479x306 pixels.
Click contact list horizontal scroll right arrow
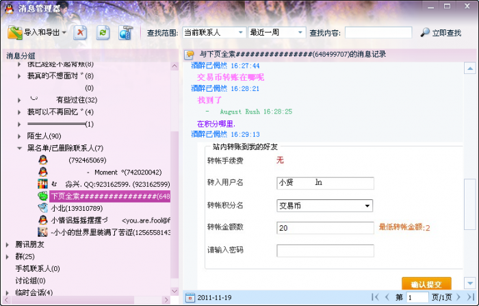coord(166,300)
